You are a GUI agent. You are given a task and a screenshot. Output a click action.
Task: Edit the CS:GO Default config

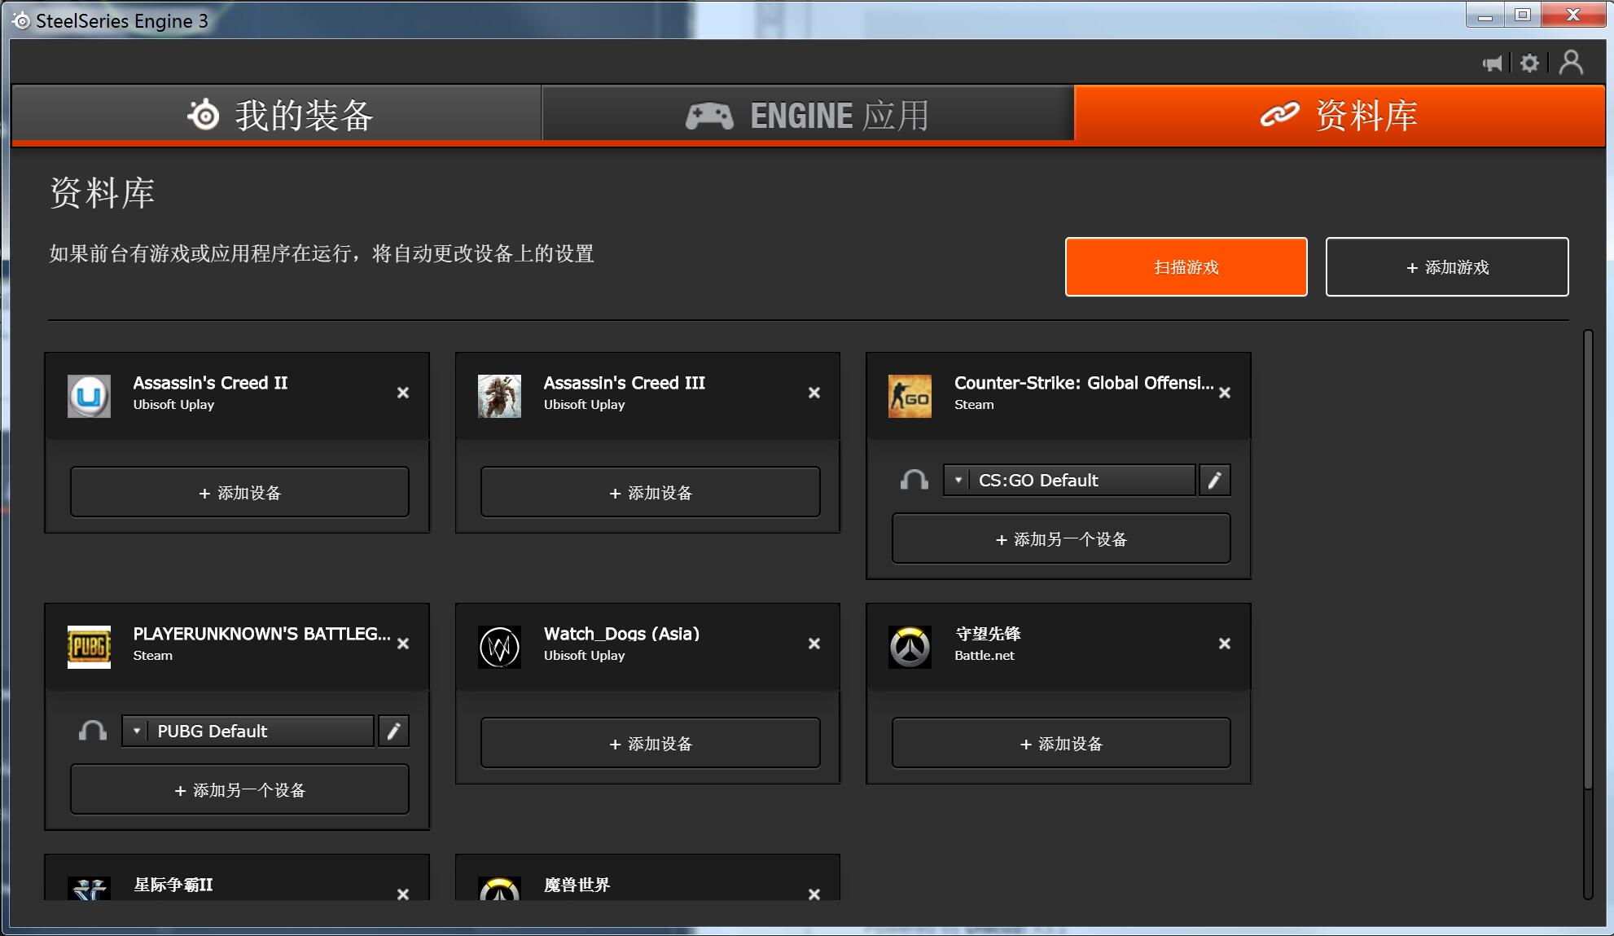coord(1214,480)
